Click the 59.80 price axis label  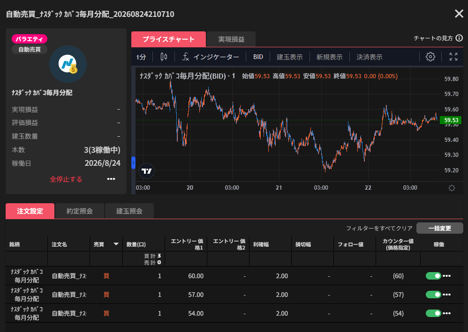[451, 79]
